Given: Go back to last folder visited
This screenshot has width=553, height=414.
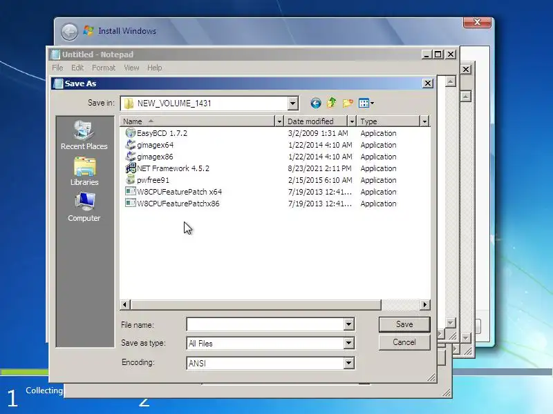Looking at the screenshot, I should click(x=316, y=103).
